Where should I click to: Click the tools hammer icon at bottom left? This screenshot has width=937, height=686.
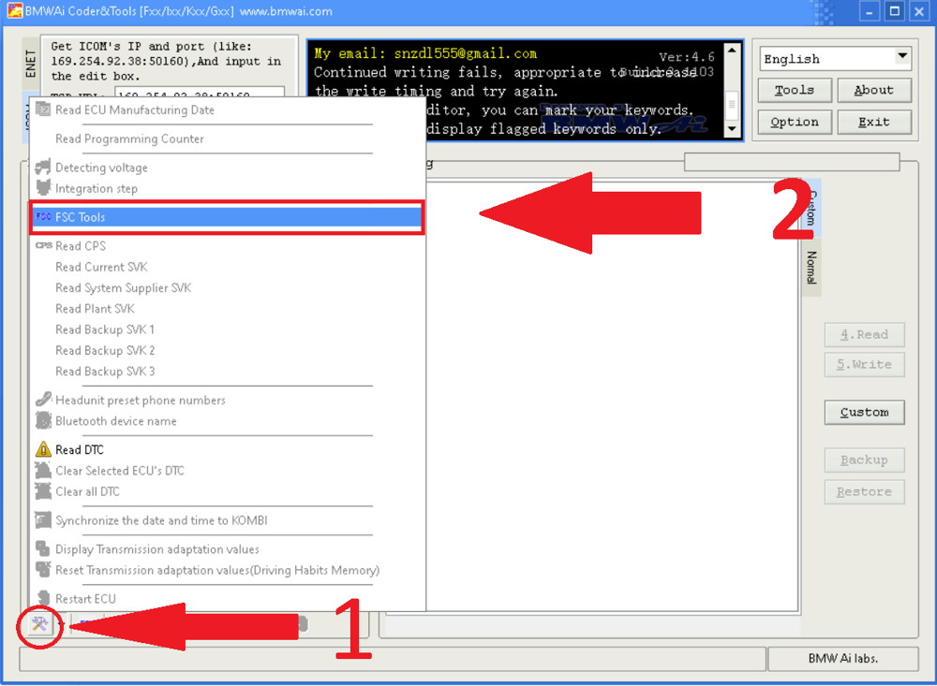pos(39,624)
